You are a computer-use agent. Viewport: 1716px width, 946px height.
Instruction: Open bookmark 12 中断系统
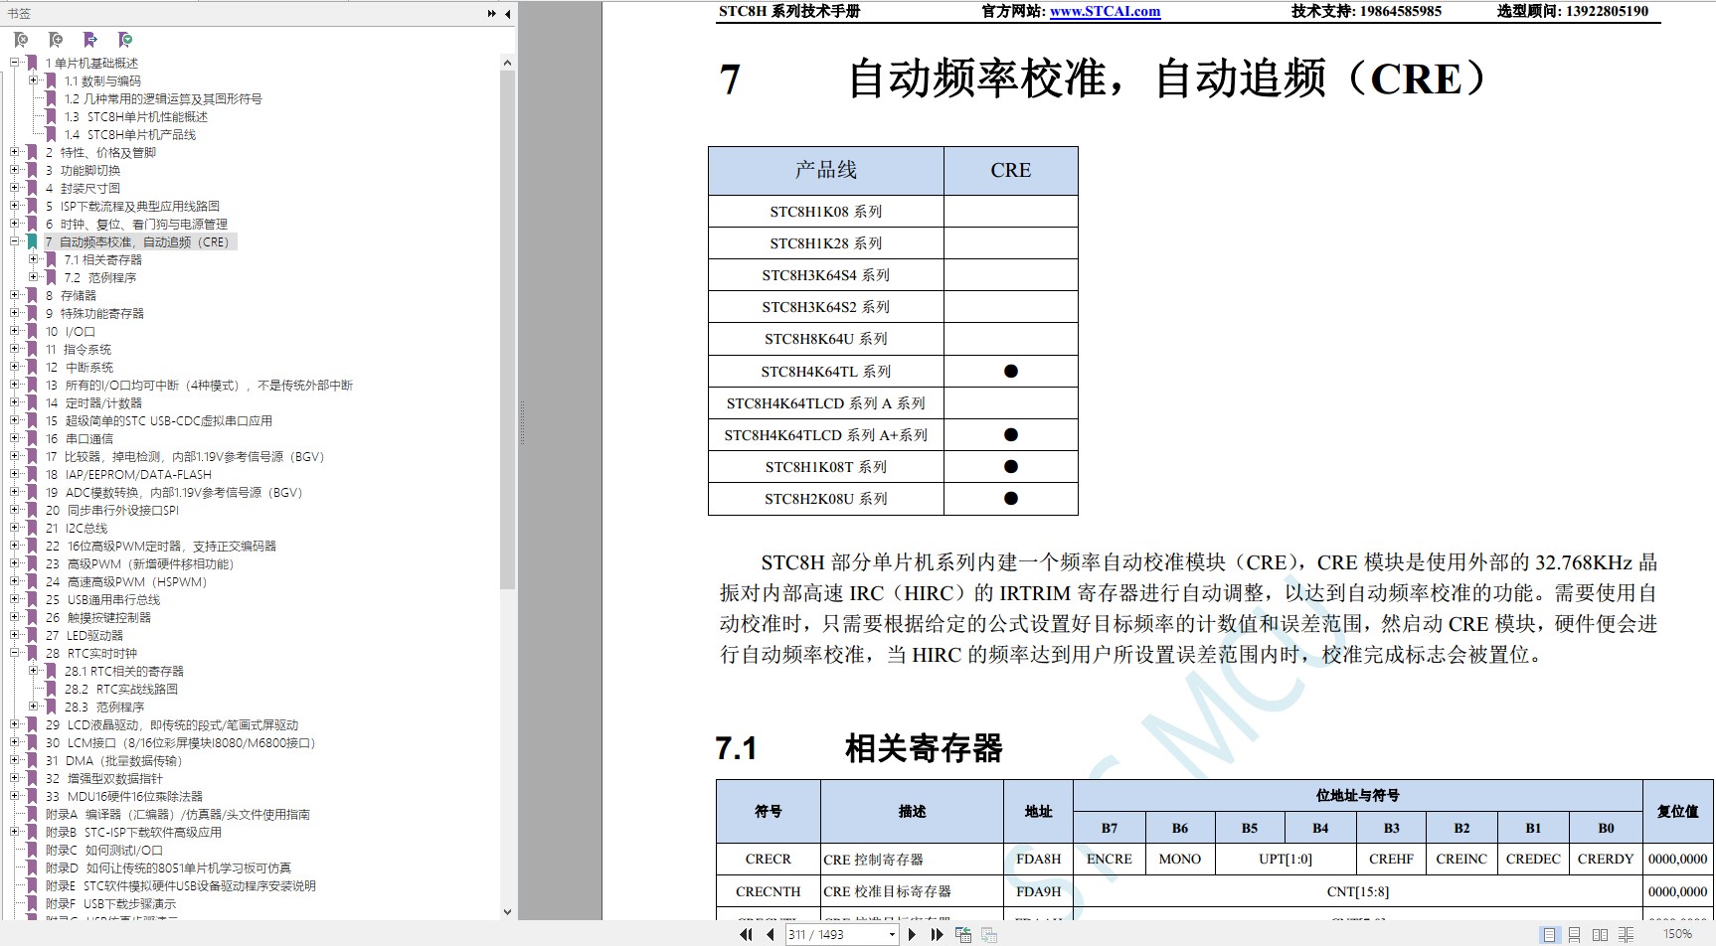[80, 367]
